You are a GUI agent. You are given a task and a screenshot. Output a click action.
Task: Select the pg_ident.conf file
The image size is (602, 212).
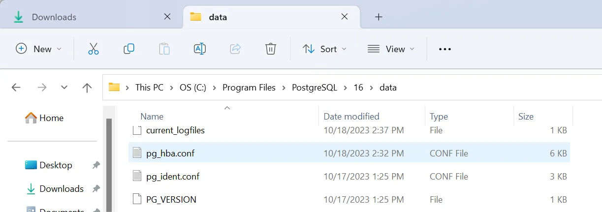tap(172, 176)
